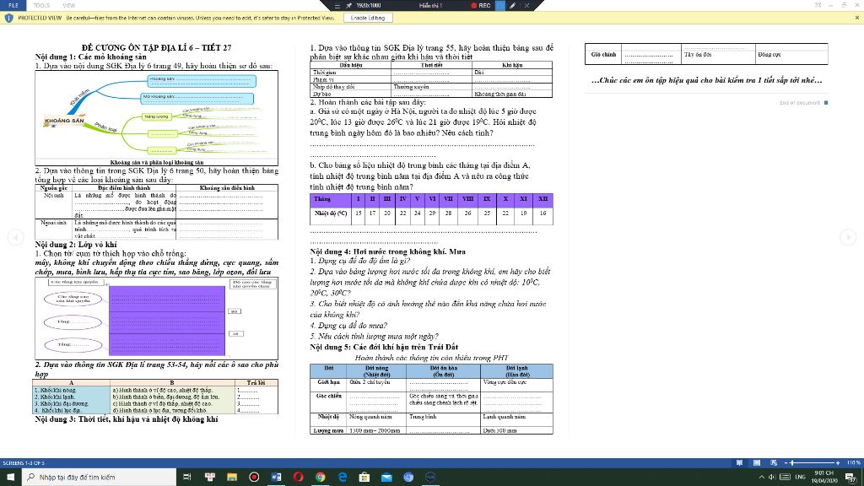This screenshot has height=486, width=864.
Task: Open Task View on the taskbar
Action: [186, 477]
